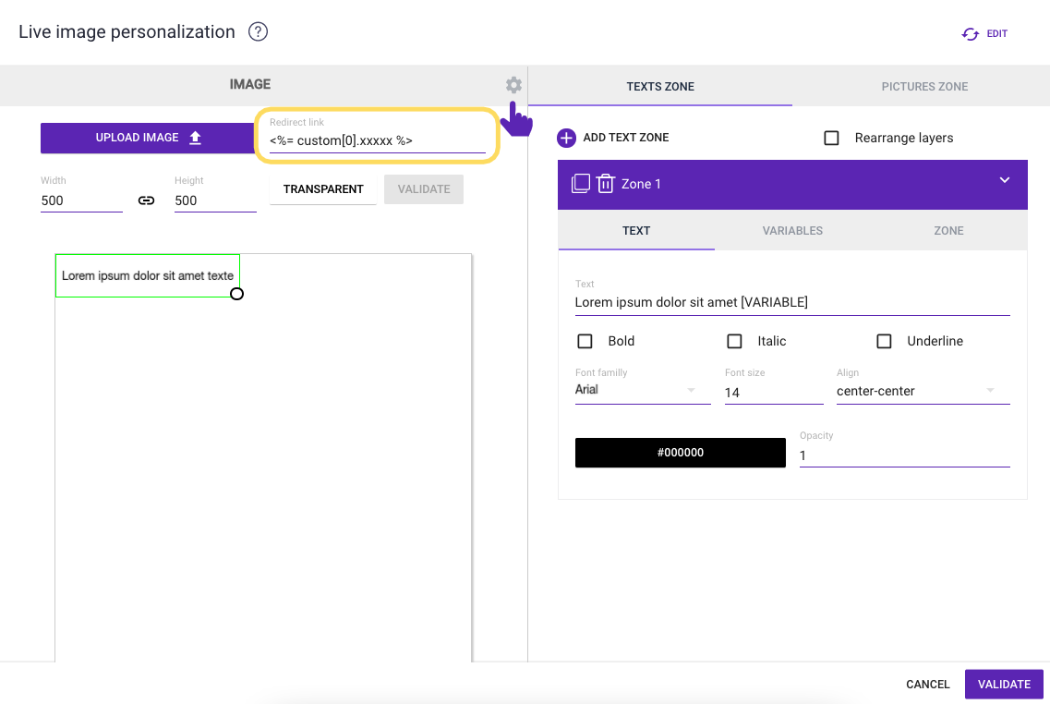1050x704 pixels.
Task: Toggle the width-height aspect ratio link icon
Action: point(146,200)
